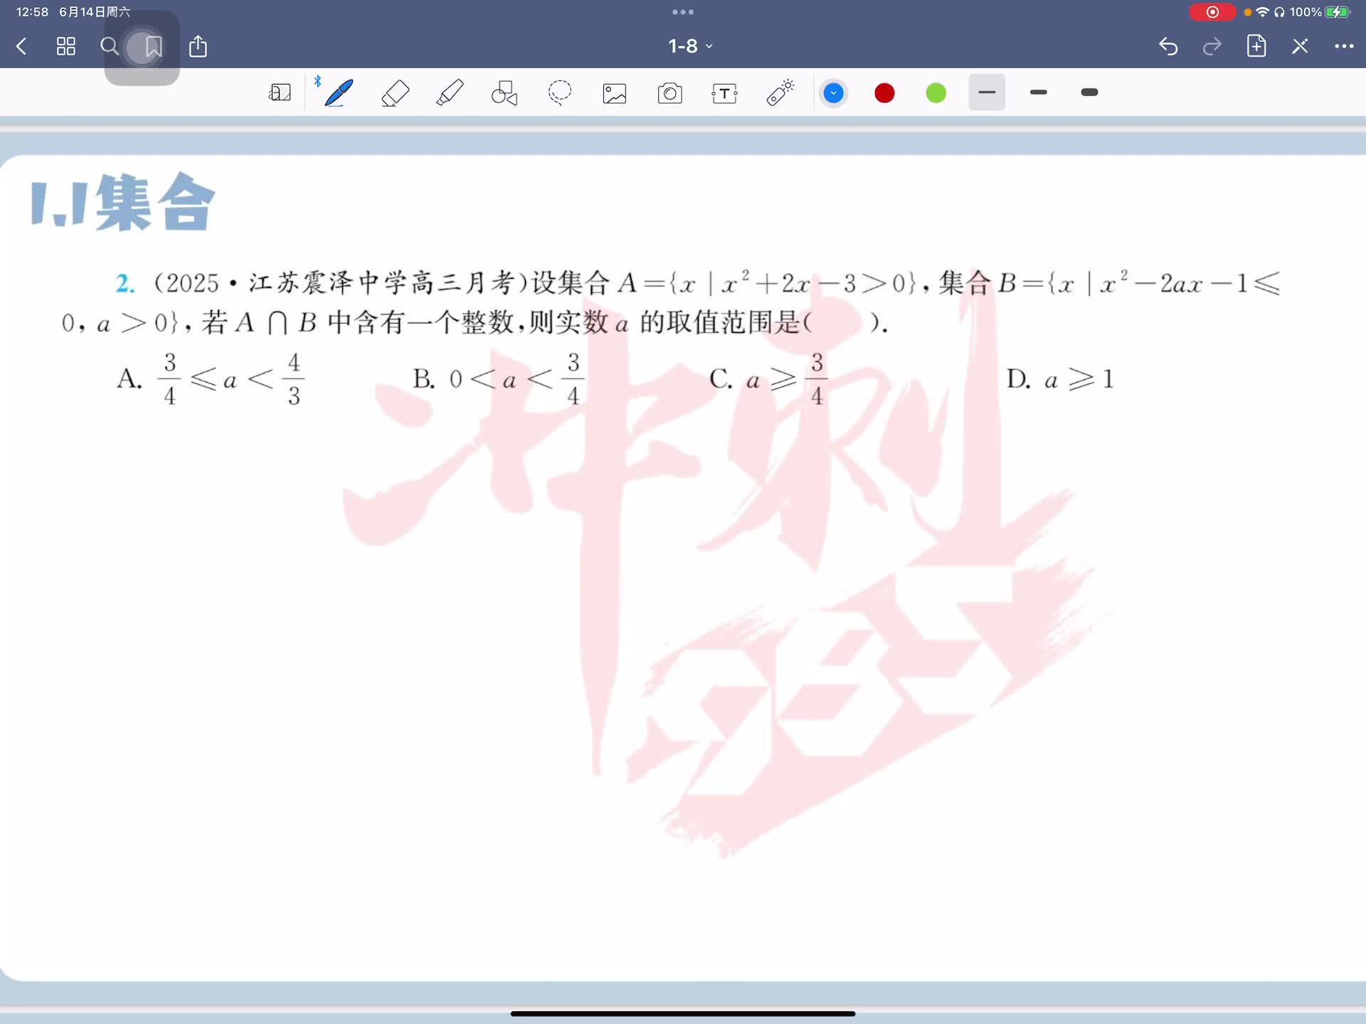1366x1024 pixels.
Task: Choose the thinnest stroke width
Action: pyautogui.click(x=986, y=92)
